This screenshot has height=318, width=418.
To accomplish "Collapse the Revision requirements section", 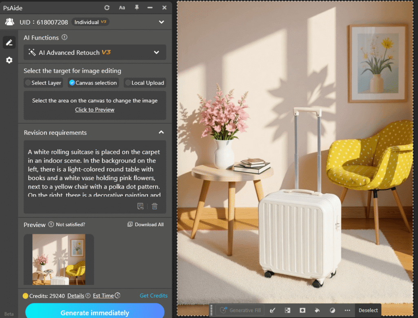I will click(x=161, y=132).
